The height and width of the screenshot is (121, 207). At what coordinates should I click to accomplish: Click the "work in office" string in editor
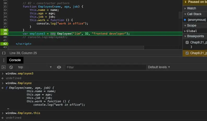[71, 23]
